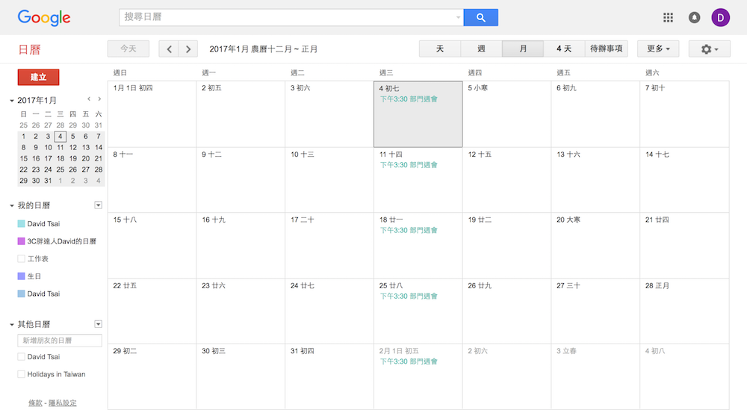Open the notifications bell
The height and width of the screenshot is (410, 747).
(694, 17)
